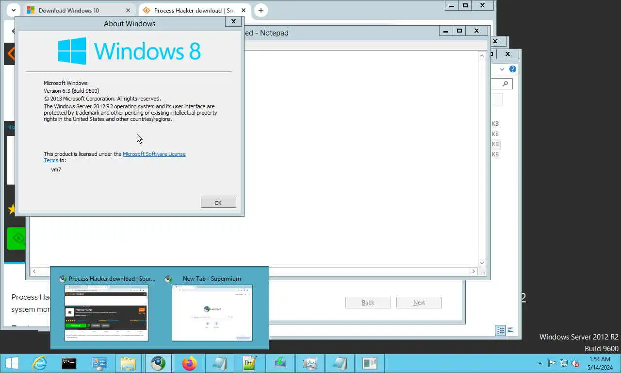
Task: Click Next in the setup wizard
Action: pyautogui.click(x=419, y=303)
